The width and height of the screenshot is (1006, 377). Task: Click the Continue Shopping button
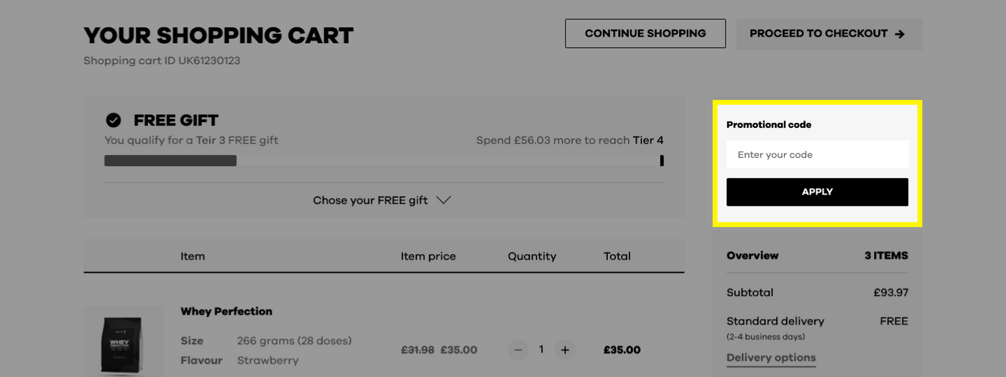pyautogui.click(x=645, y=34)
